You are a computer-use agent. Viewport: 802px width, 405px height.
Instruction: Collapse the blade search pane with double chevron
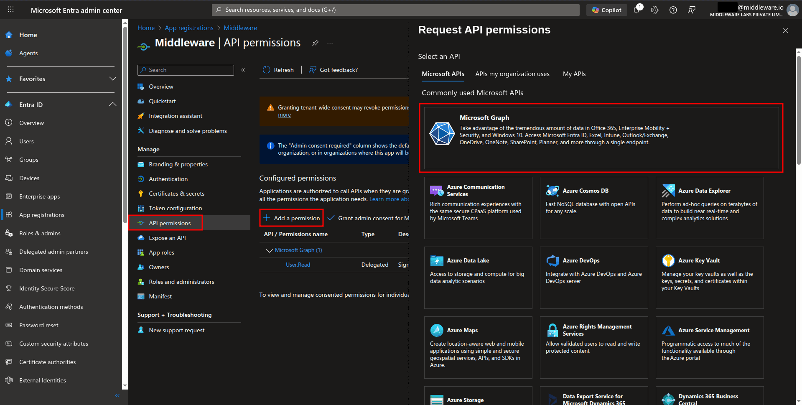[243, 70]
